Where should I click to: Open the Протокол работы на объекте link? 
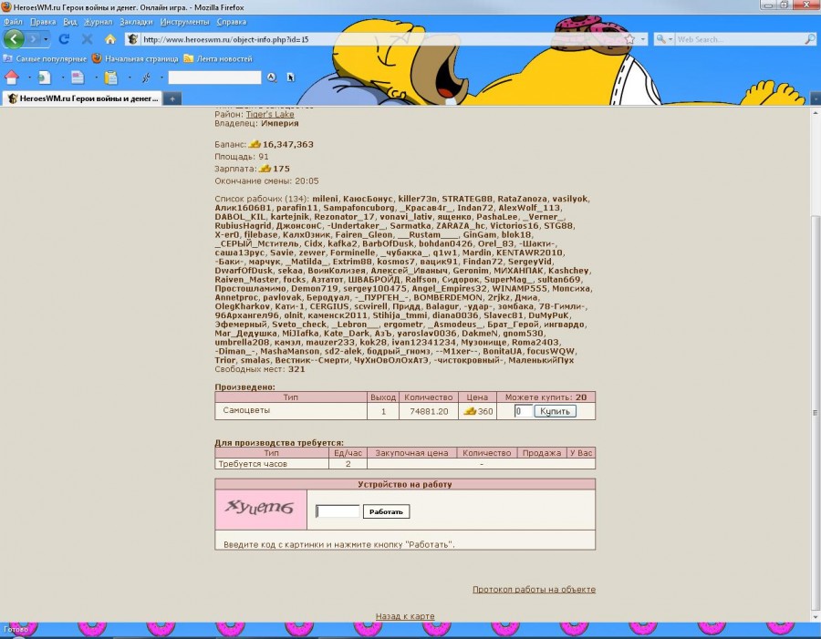tap(534, 589)
